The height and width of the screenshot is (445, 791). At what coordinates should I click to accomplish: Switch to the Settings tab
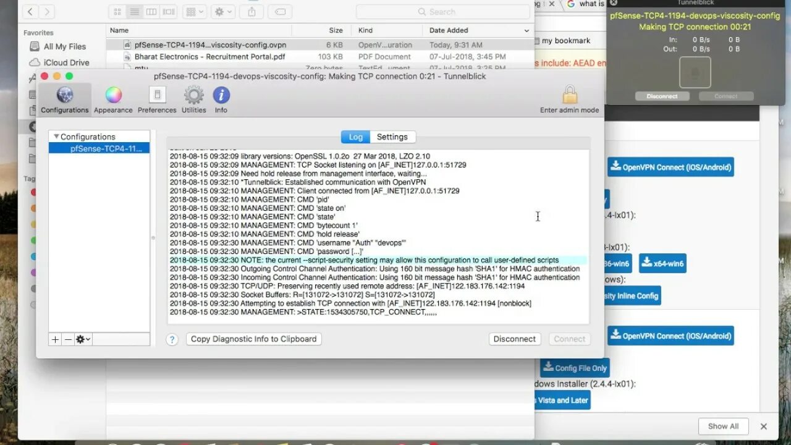(x=392, y=137)
